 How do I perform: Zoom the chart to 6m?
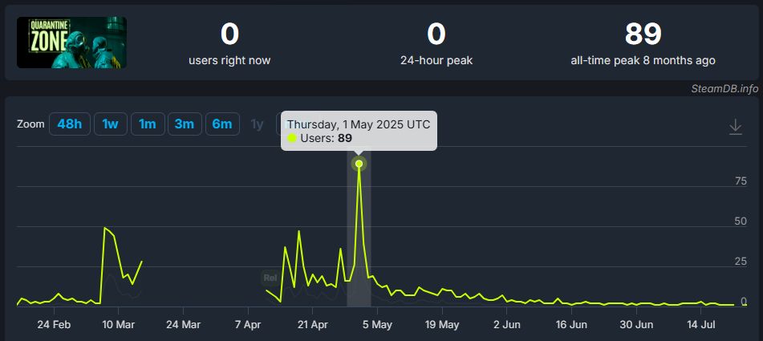pos(222,124)
